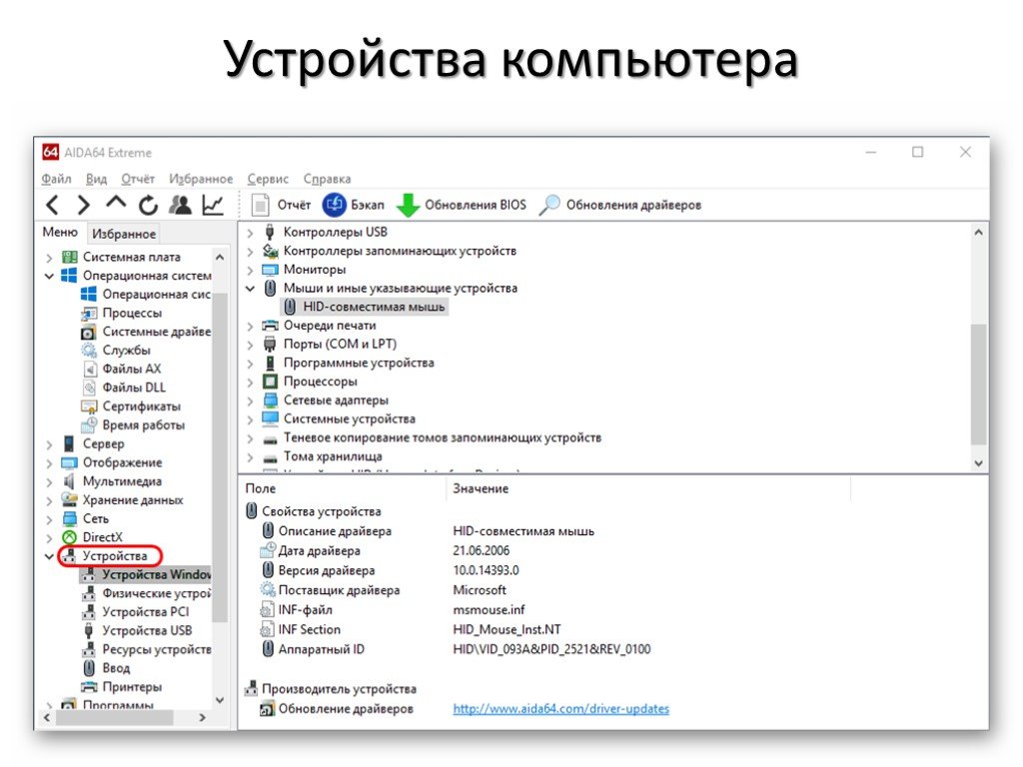The height and width of the screenshot is (767, 1023).
Task: Open the Избранное menu in menu bar
Action: click(x=201, y=179)
